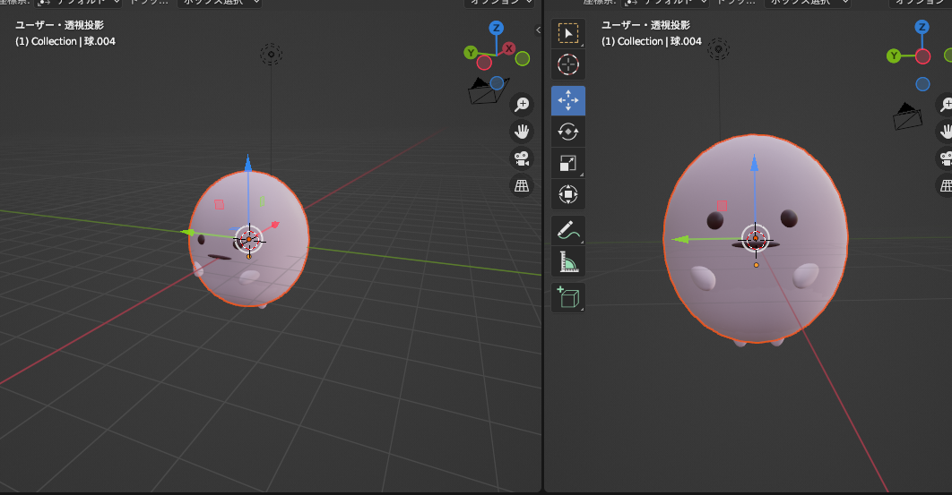Click the green Y axis in right viewport gizmo
Viewport: 952px width, 495px height.
(893, 56)
